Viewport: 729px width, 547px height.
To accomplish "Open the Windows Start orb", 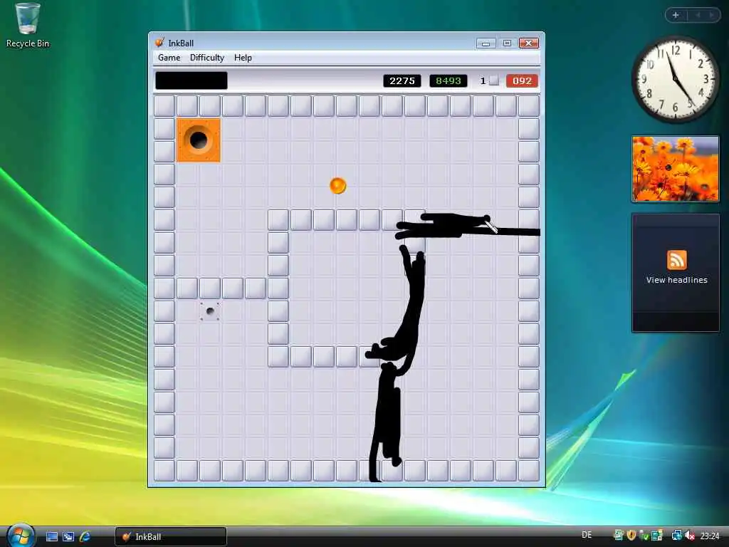I will (20, 536).
